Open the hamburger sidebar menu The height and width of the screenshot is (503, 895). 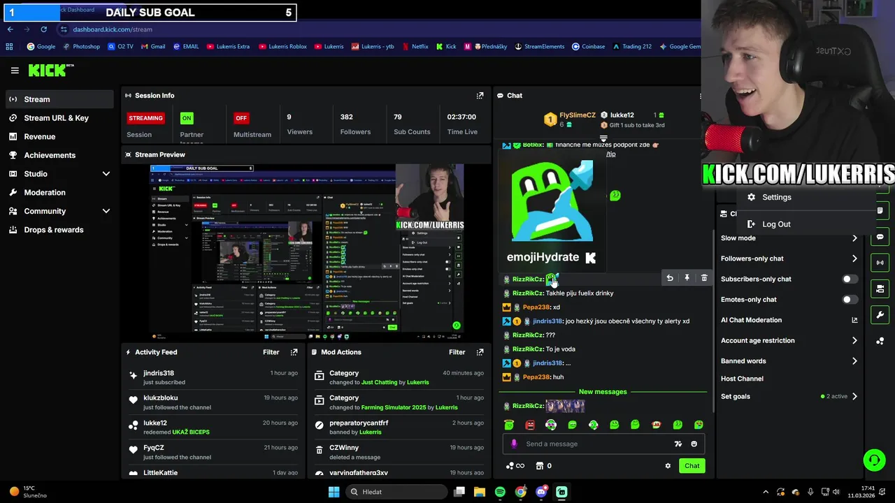(x=15, y=71)
